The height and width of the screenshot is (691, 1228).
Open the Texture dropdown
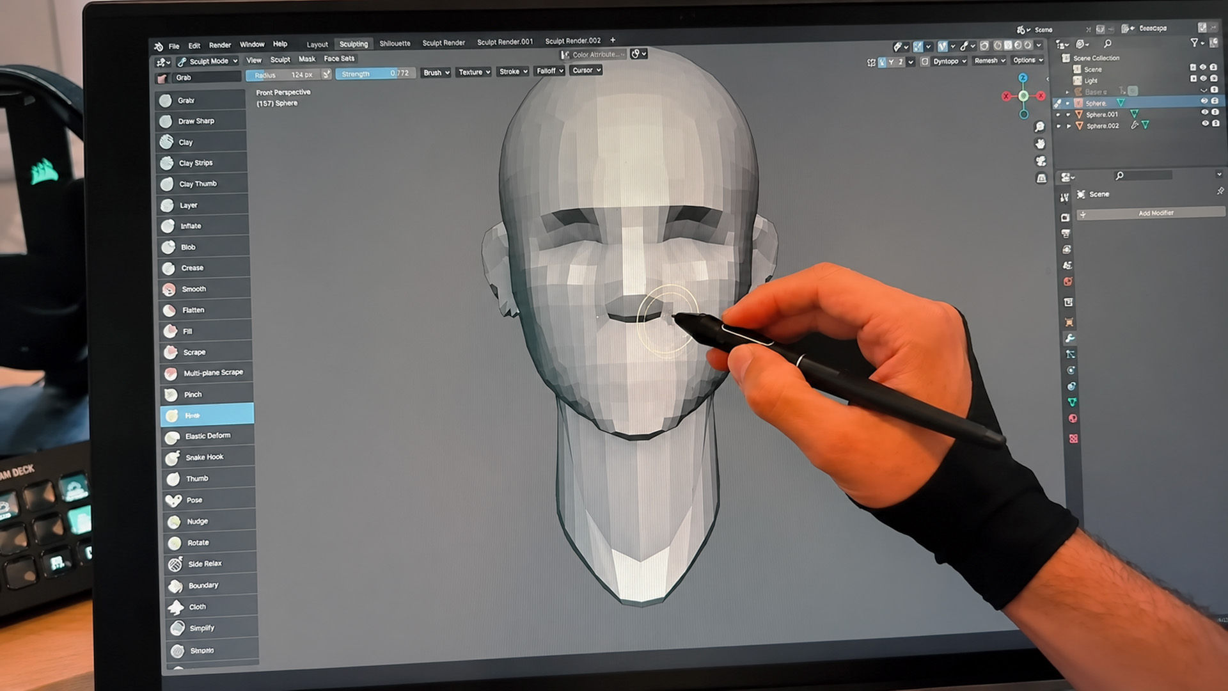(474, 72)
